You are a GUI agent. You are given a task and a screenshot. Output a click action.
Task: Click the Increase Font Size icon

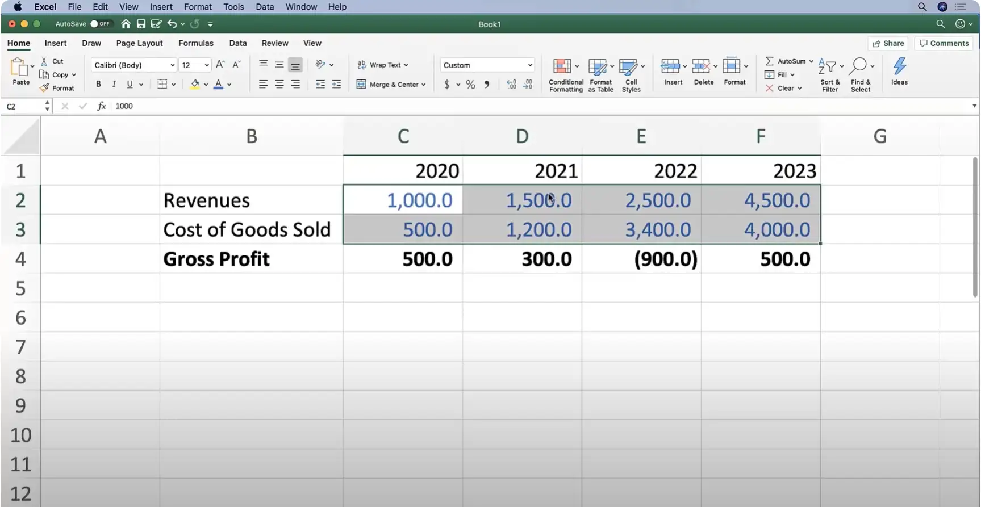click(x=220, y=65)
